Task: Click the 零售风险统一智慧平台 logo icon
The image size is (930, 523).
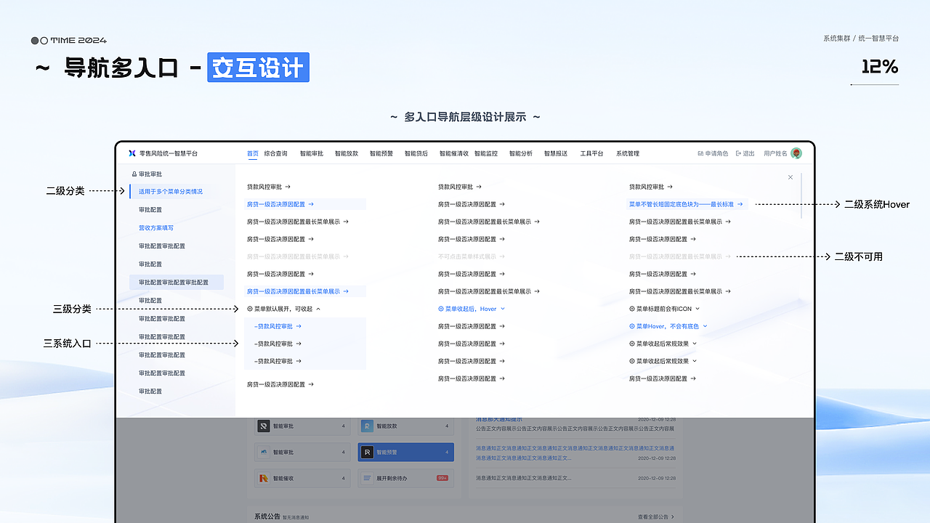Action: 132,153
